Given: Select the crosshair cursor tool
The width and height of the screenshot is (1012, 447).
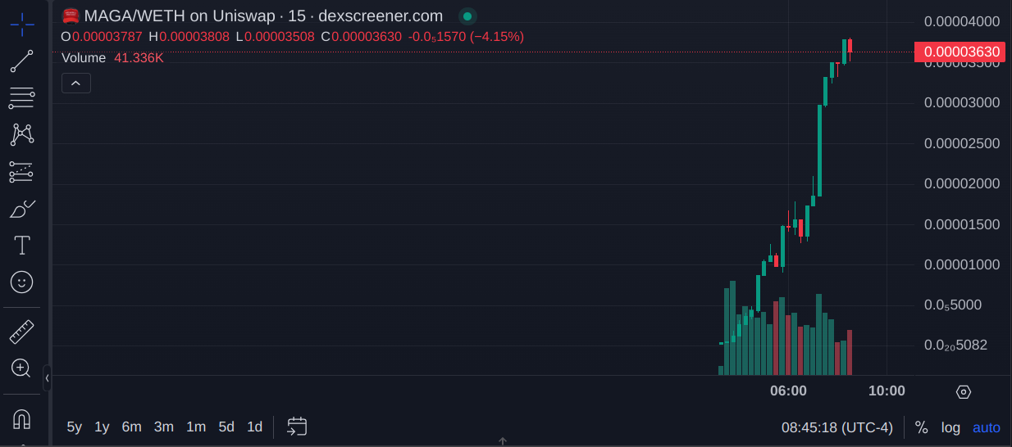Looking at the screenshot, I should click(x=22, y=25).
